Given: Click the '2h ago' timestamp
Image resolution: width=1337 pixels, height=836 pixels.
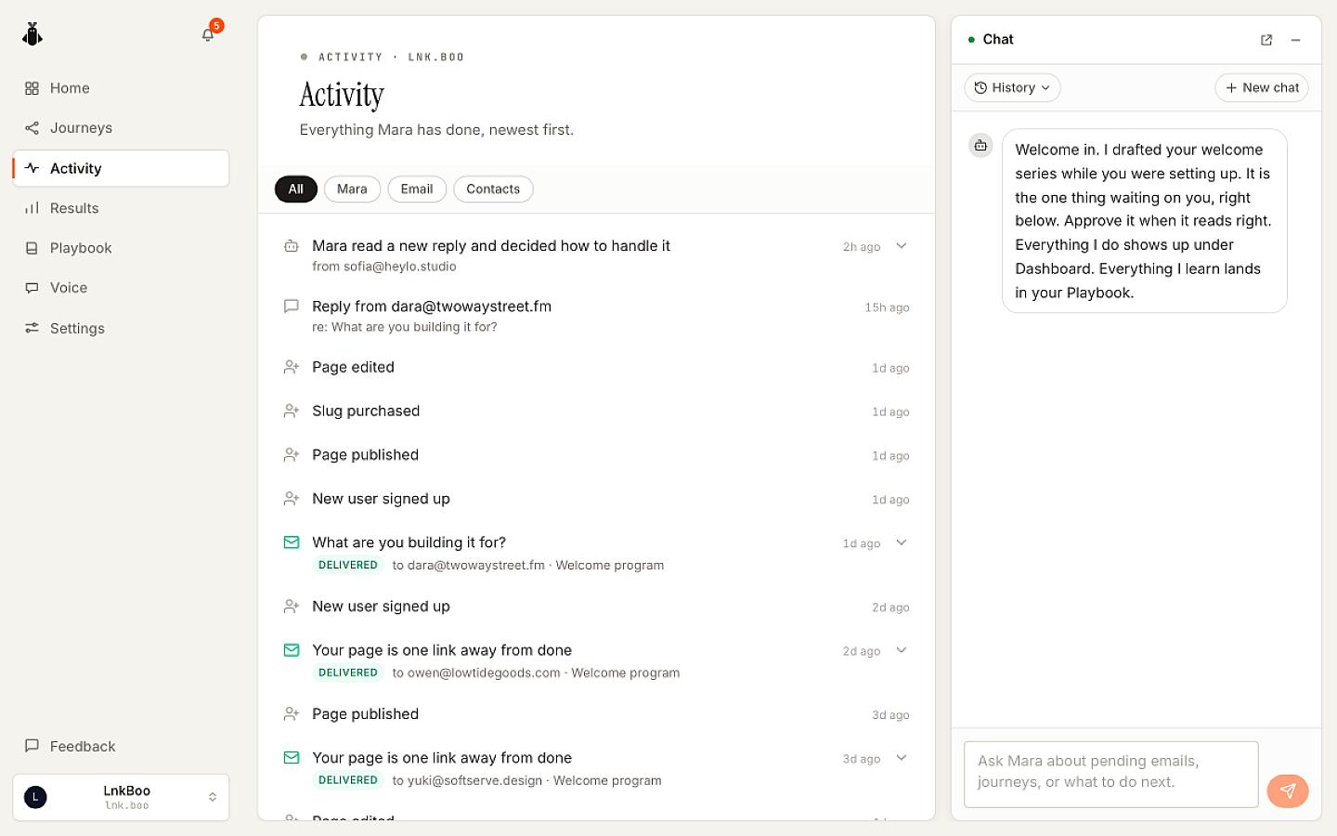Looking at the screenshot, I should 862,247.
